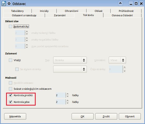145x124 pixels.
Task: Maximize the Odstavec window
Action: [136, 4]
